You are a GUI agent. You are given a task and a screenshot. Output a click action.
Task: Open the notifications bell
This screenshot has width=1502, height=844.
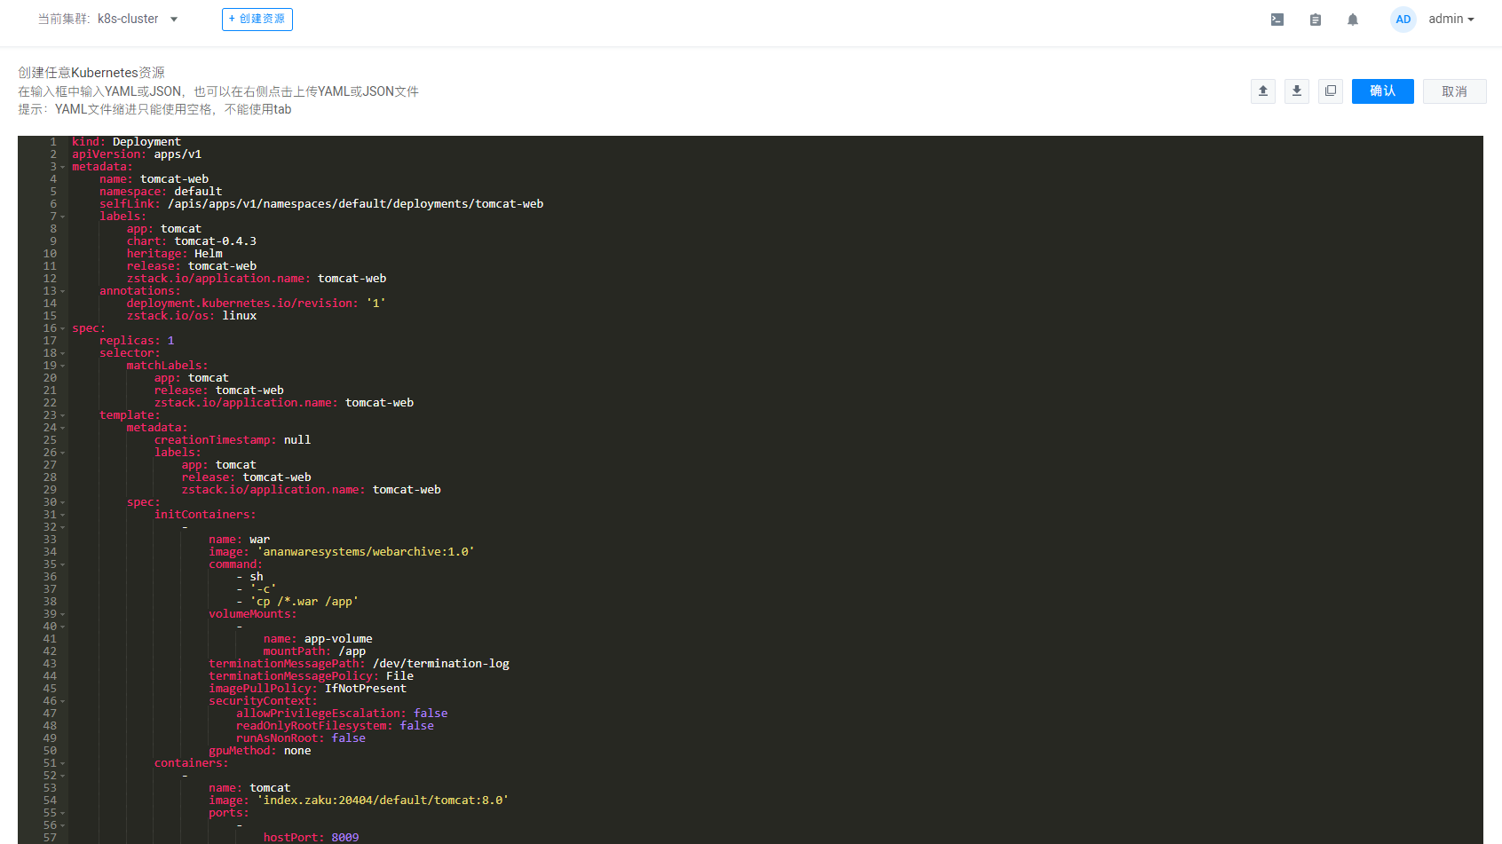pos(1352,19)
